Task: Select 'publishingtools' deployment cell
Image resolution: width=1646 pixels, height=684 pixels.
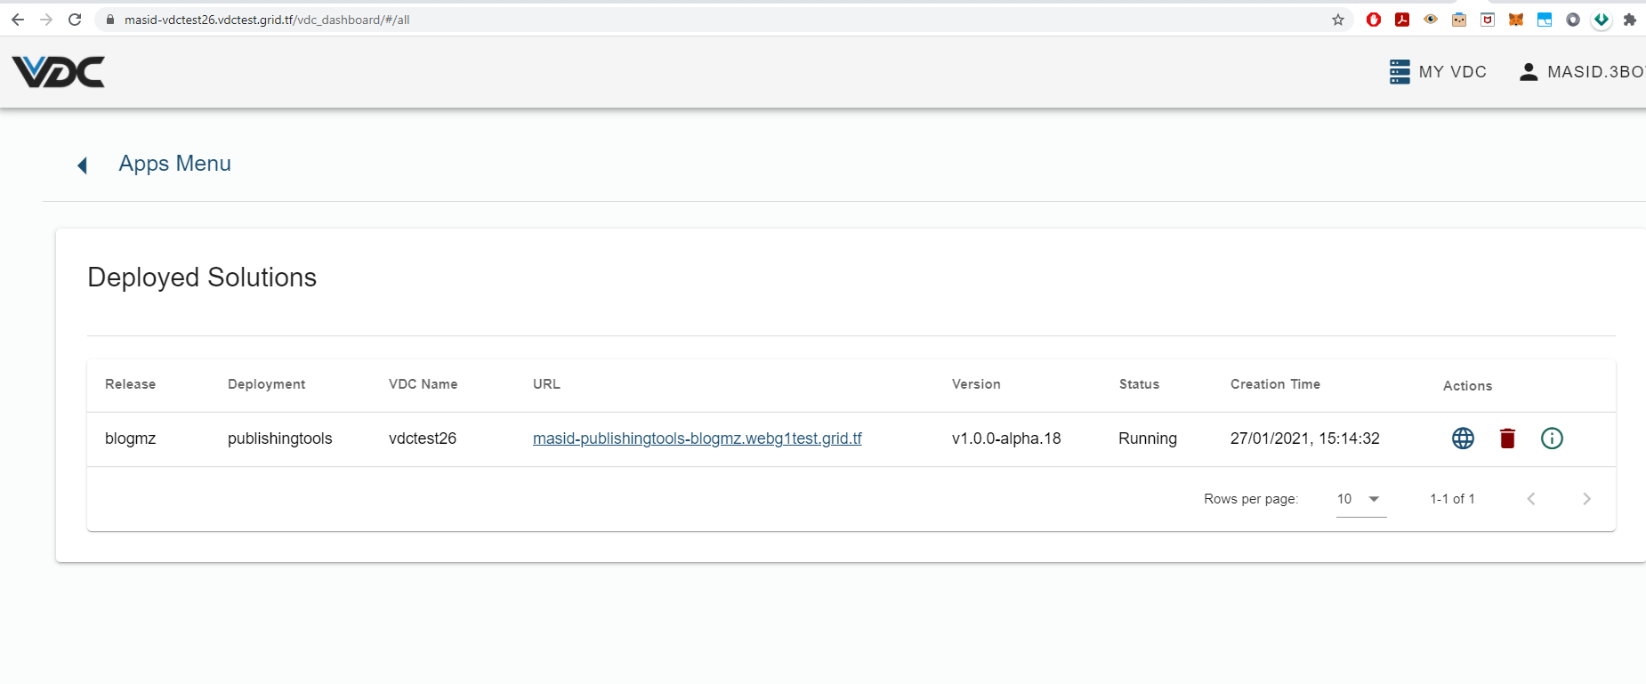Action: [x=280, y=439]
